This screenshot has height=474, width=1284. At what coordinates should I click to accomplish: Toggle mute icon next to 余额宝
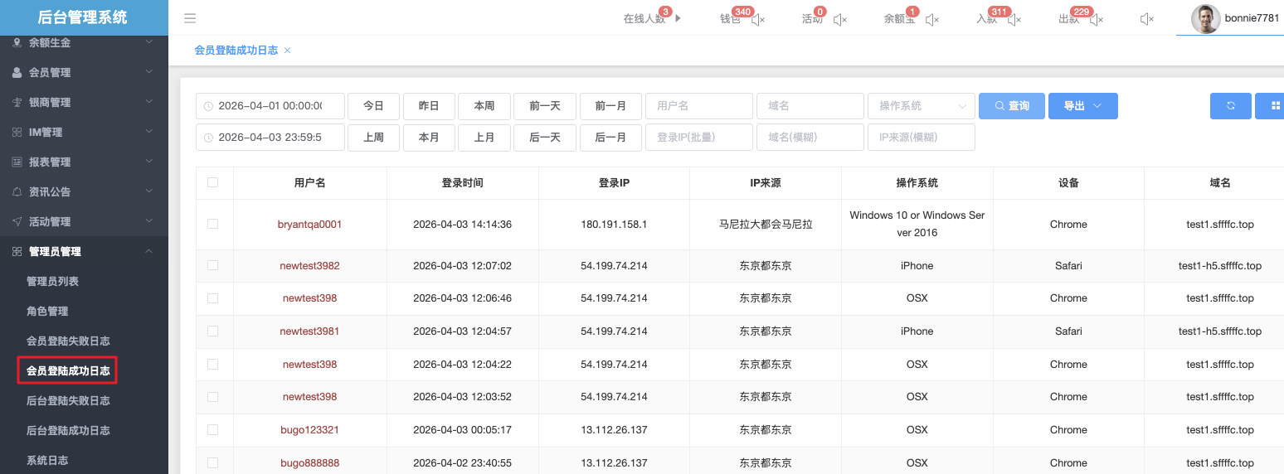[x=932, y=19]
